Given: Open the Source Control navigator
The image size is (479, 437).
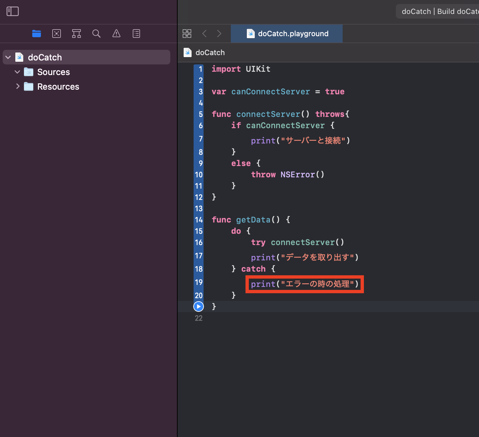Looking at the screenshot, I should pyautogui.click(x=57, y=34).
